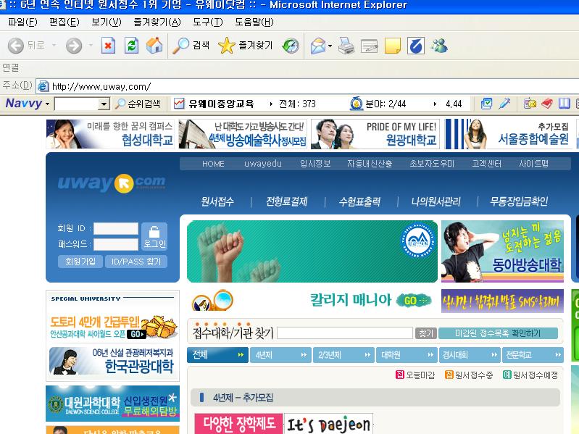Click the browser Stop button

(108, 46)
